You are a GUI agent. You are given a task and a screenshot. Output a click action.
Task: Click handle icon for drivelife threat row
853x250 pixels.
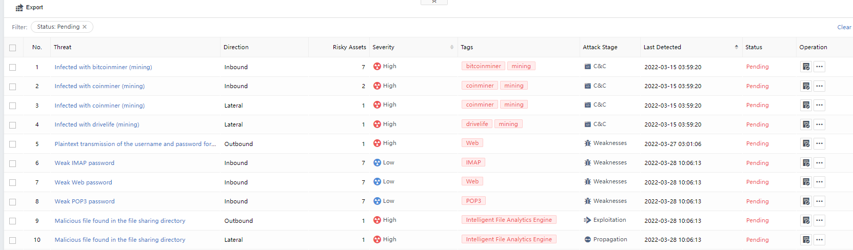[806, 124]
